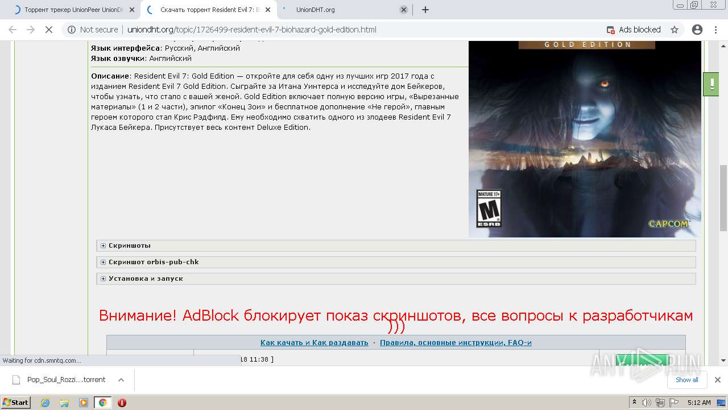Open the UnionDHT.org tab
Image resolution: width=728 pixels, height=410 pixels.
(x=344, y=10)
